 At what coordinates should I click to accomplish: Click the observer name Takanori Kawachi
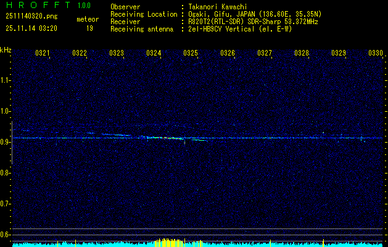pos(218,7)
